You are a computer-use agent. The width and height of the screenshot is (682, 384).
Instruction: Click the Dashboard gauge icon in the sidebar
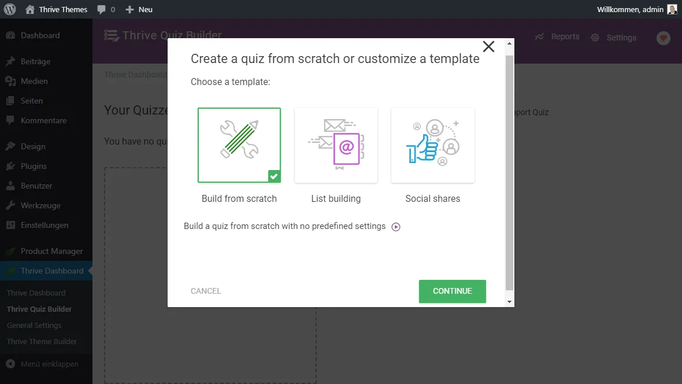coord(10,35)
